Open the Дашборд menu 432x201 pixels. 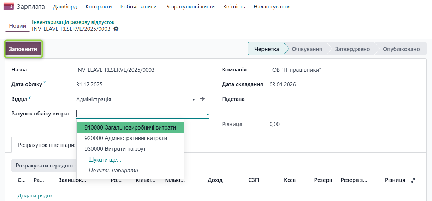pos(65,7)
